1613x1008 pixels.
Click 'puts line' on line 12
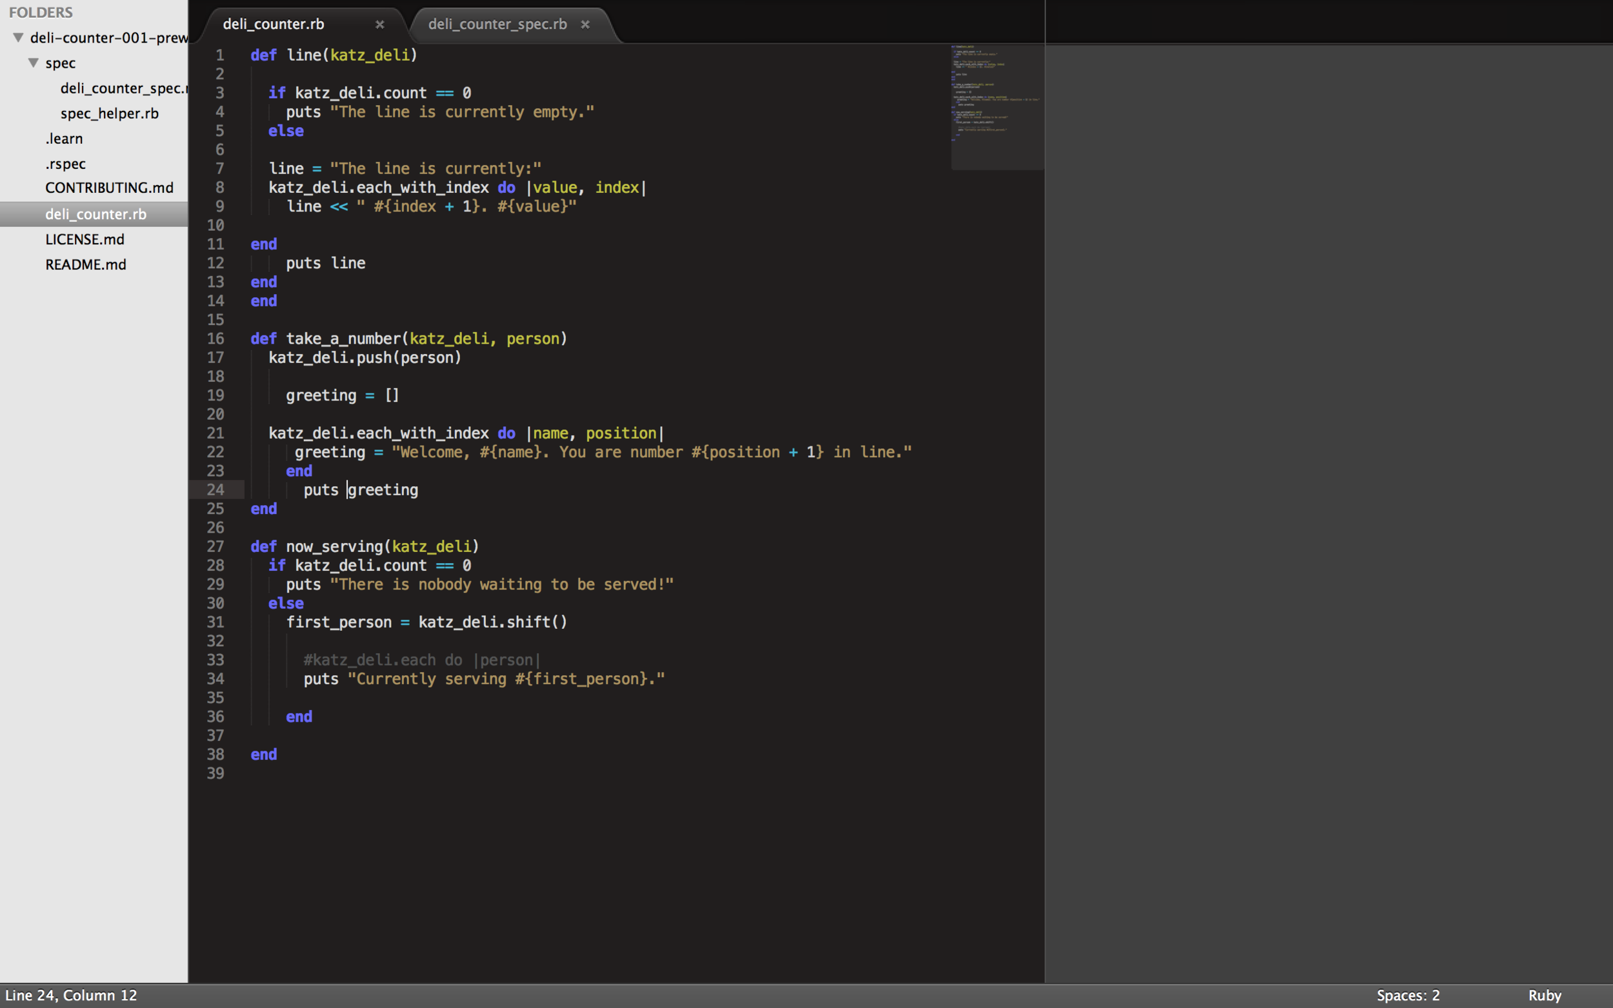(x=325, y=263)
